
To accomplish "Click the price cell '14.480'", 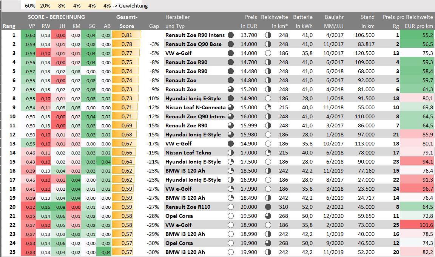I will pyautogui.click(x=249, y=72).
